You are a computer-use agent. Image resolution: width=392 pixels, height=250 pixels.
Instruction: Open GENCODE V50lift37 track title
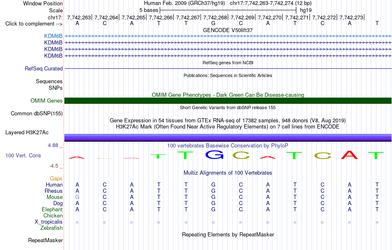pos(228,30)
